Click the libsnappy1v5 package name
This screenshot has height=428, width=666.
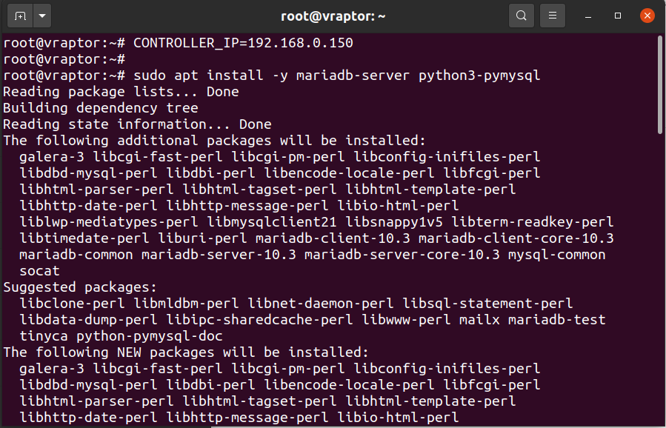click(x=394, y=222)
